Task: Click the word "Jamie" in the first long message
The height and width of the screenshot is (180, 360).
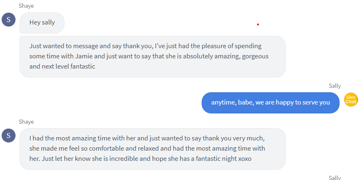Action: 84,56
